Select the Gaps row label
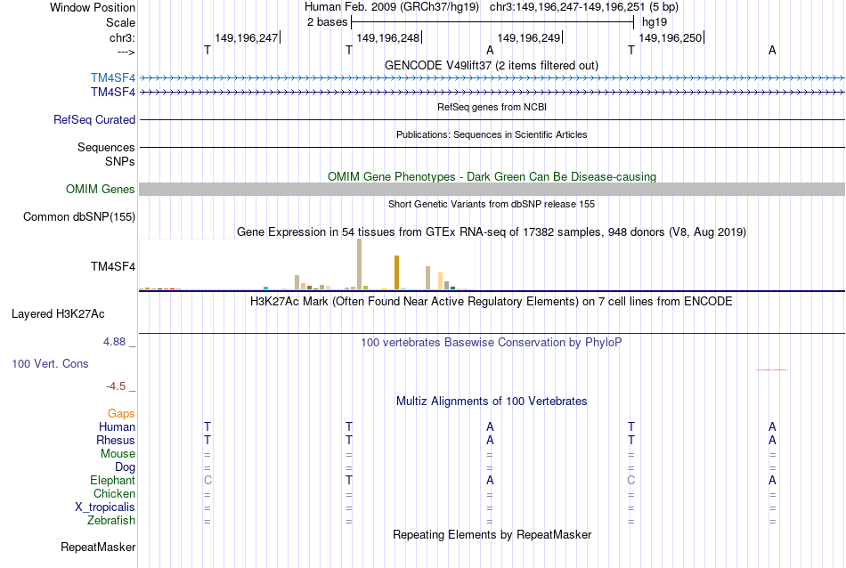846x568 pixels. point(121,414)
